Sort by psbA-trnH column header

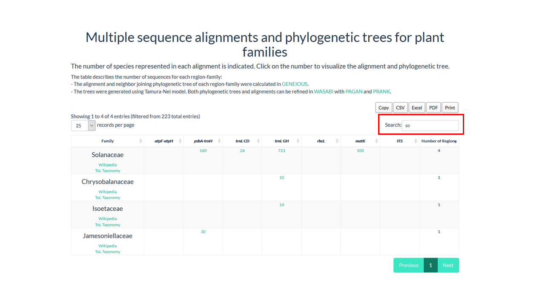(x=203, y=141)
